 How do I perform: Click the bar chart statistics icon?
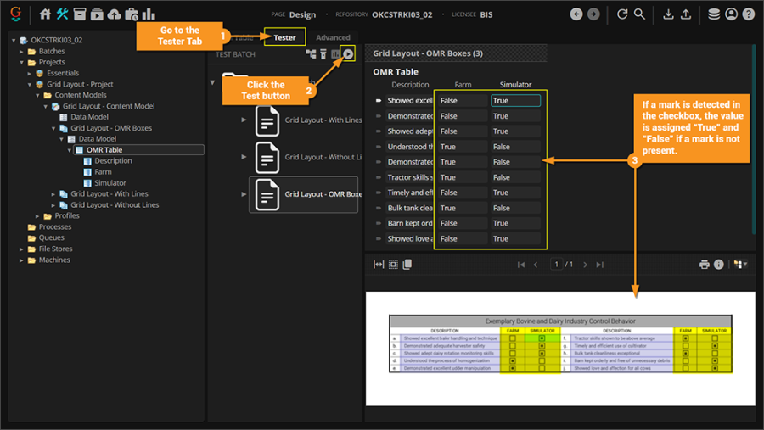(149, 14)
